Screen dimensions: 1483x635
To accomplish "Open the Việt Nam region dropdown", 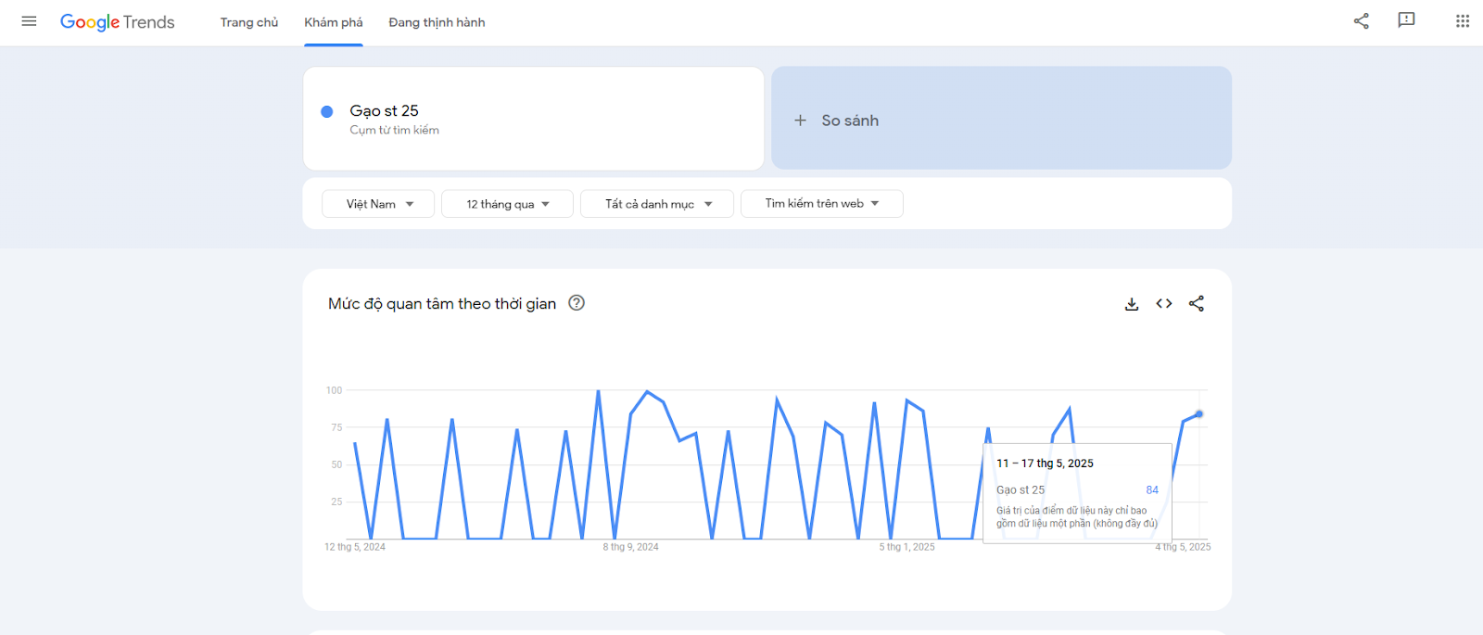I will 378,204.
